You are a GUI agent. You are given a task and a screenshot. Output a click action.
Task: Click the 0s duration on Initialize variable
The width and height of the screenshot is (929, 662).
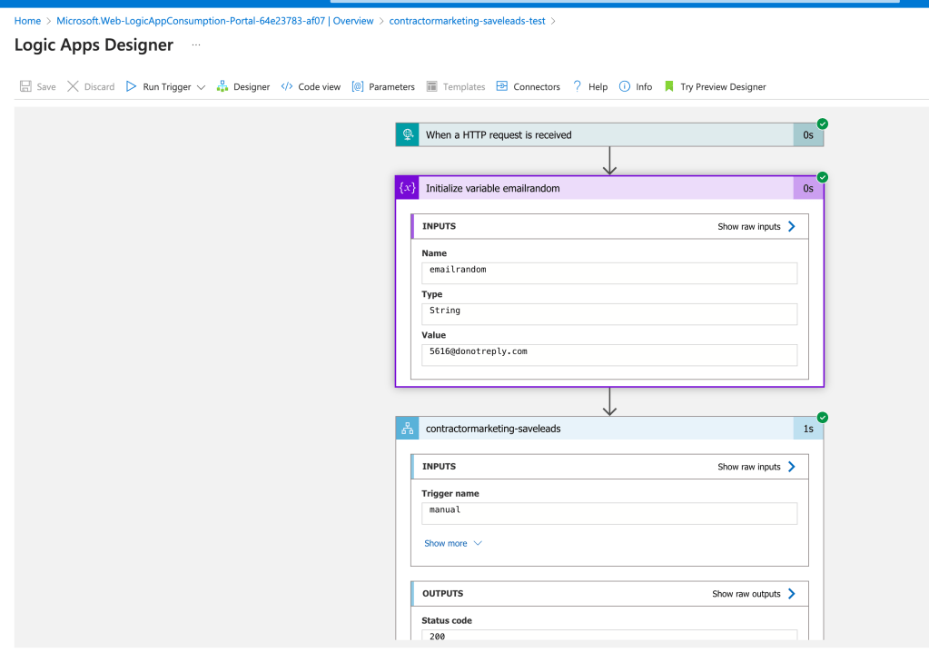coord(808,189)
